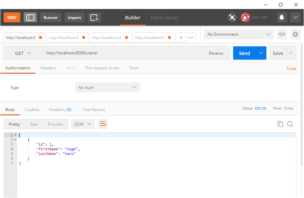
Task: Click the sync status icon
Action: (x=245, y=17)
